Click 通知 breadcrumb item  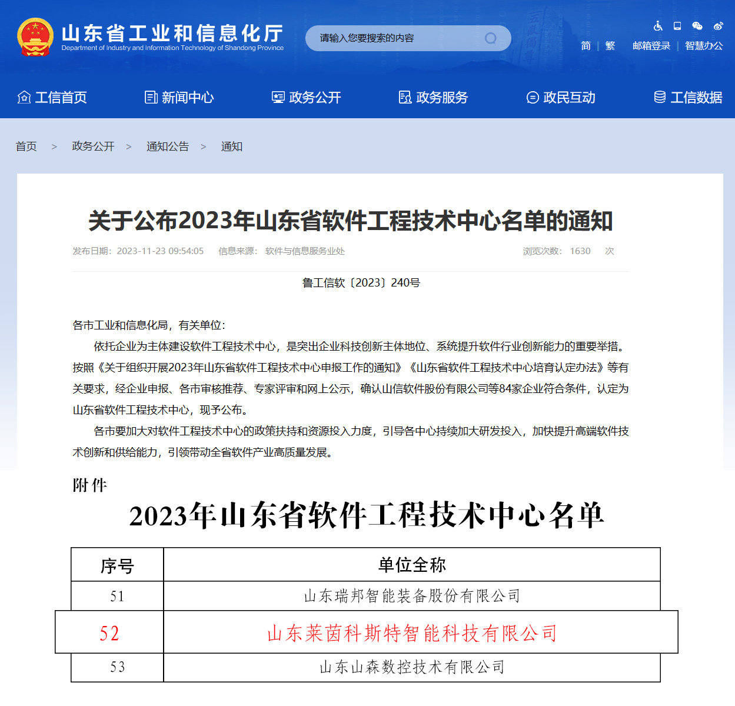point(232,146)
